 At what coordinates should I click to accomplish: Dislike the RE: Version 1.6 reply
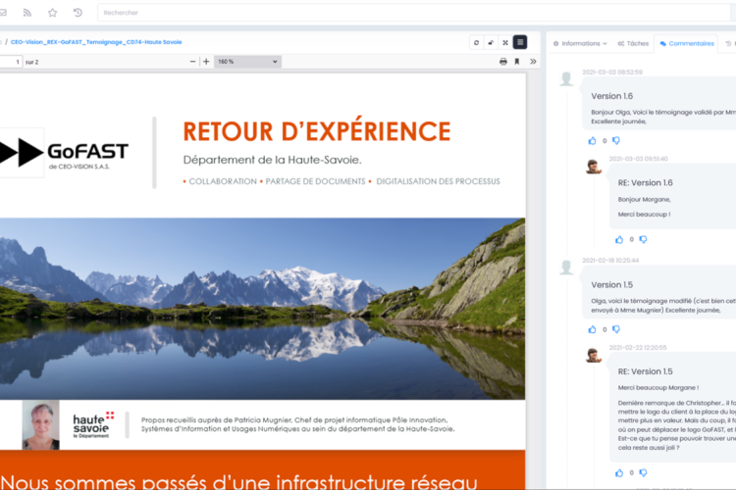643,239
